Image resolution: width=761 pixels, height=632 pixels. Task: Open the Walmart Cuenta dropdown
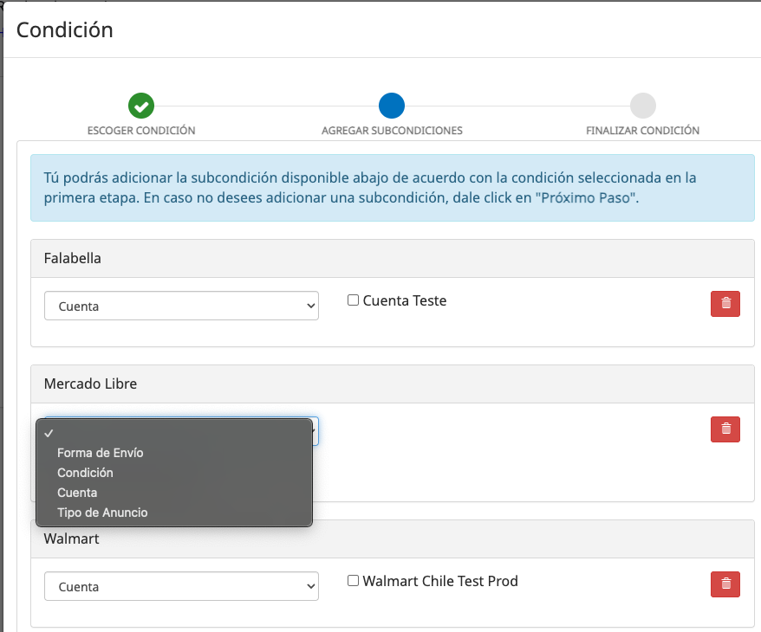pos(181,586)
